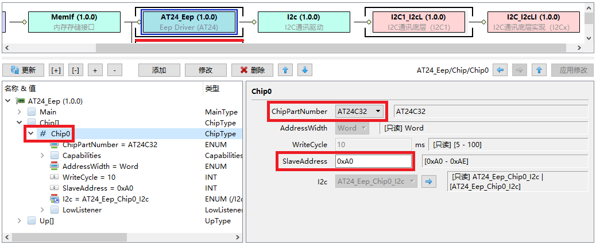Viewport: 596px width, 245px height.
Task: Select the I2c (1.0.0) module block
Action: [295, 21]
